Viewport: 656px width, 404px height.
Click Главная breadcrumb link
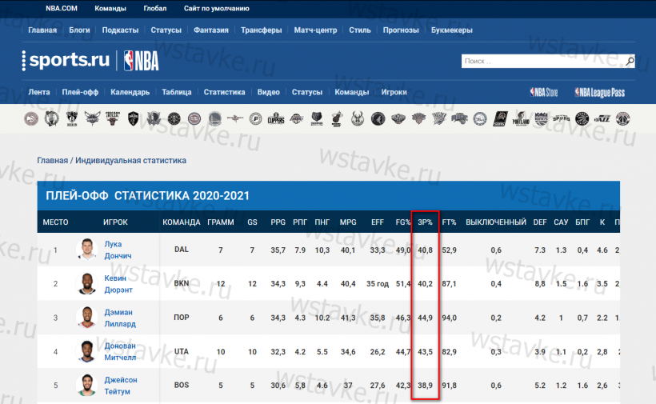coord(52,161)
